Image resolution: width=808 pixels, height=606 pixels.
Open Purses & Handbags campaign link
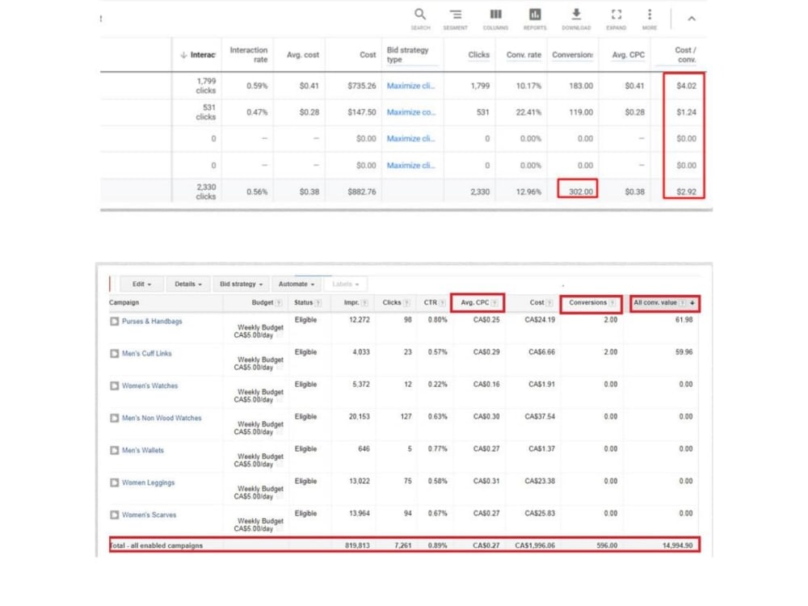pyautogui.click(x=152, y=322)
